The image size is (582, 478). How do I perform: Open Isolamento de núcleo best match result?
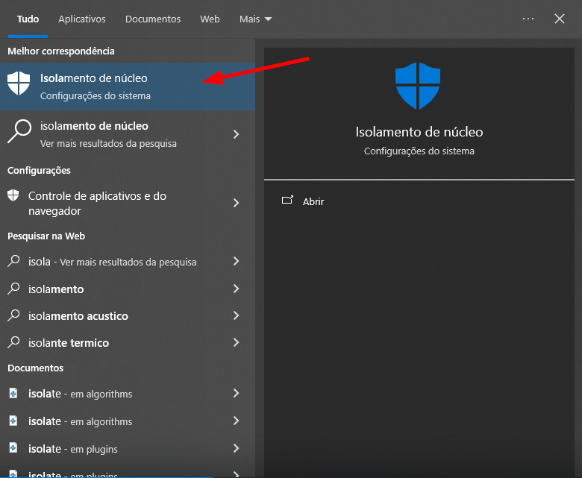(128, 87)
